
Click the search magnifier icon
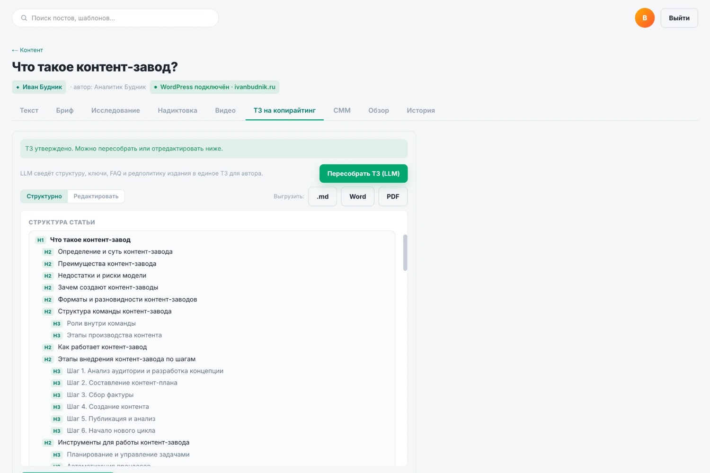24,18
